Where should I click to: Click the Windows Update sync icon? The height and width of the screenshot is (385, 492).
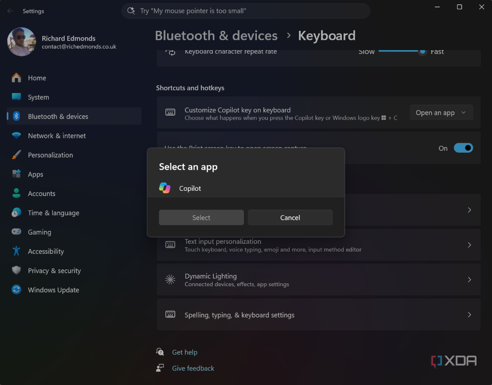[16, 290]
